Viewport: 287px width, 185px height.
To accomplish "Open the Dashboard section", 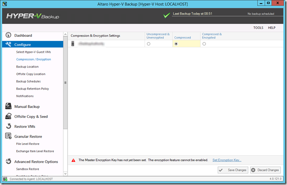I will pos(23,35).
